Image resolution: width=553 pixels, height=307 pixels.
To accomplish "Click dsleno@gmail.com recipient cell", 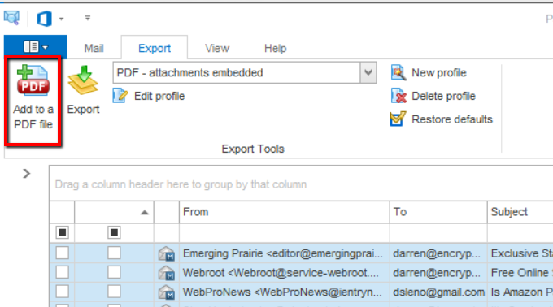I will [x=438, y=292].
